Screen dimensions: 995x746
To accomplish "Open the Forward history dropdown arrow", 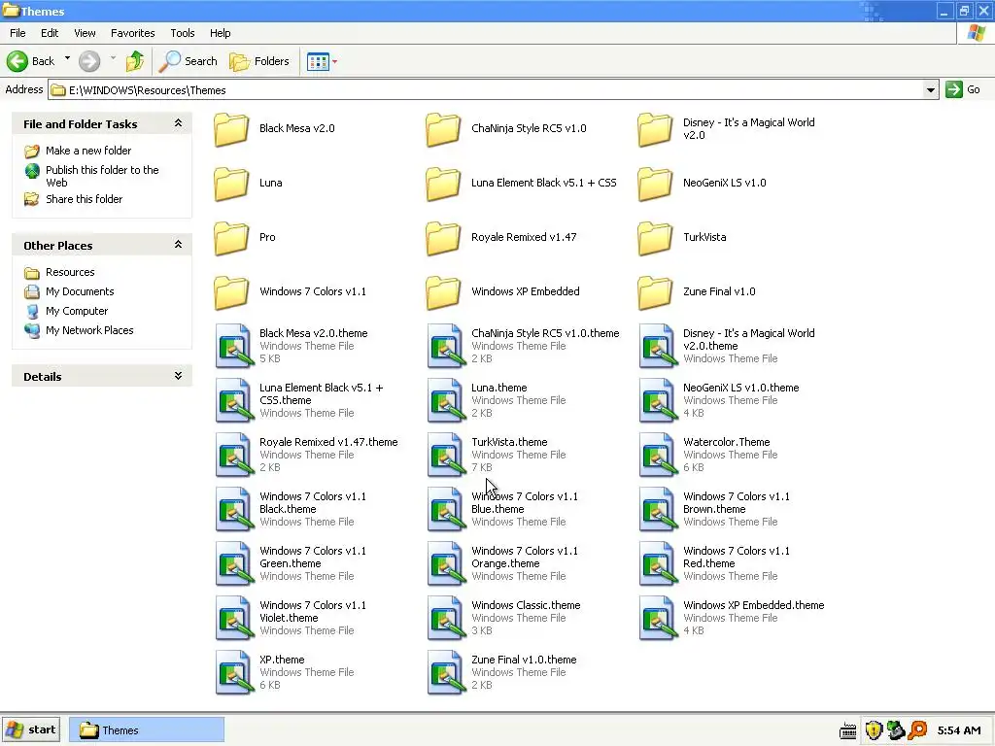I will [113, 59].
